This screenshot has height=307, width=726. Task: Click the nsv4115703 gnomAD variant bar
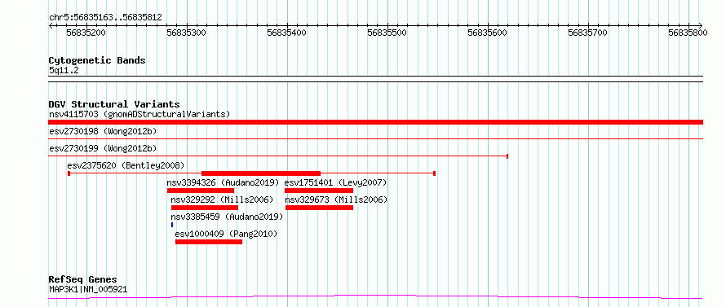point(375,122)
